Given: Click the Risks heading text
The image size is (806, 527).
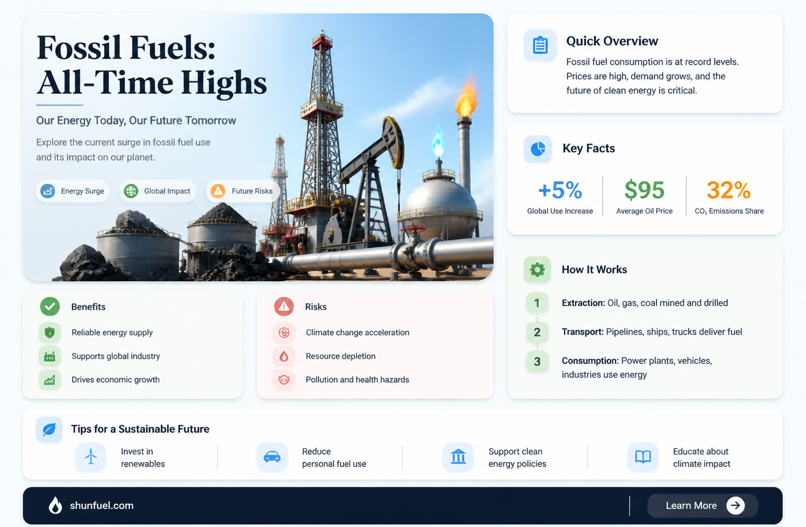Looking at the screenshot, I should pyautogui.click(x=316, y=307).
